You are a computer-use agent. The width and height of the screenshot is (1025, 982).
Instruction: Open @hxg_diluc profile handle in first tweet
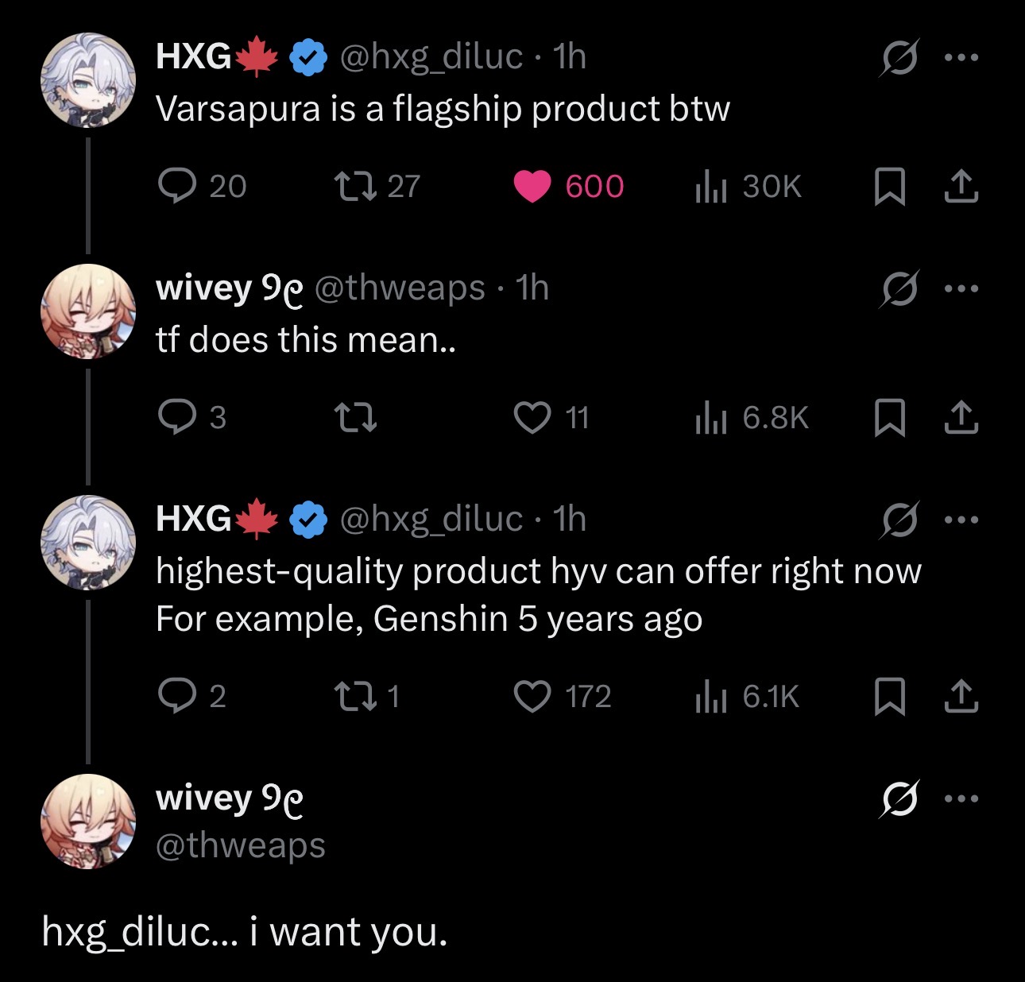[431, 56]
